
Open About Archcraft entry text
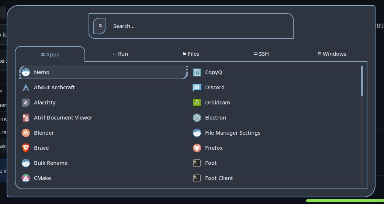point(54,87)
